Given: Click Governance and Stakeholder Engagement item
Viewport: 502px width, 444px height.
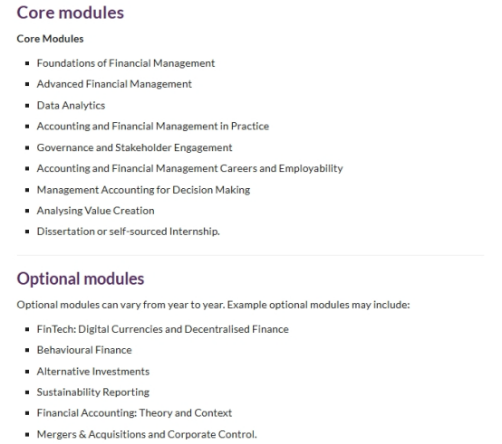Looking at the screenshot, I should pyautogui.click(x=134, y=147).
